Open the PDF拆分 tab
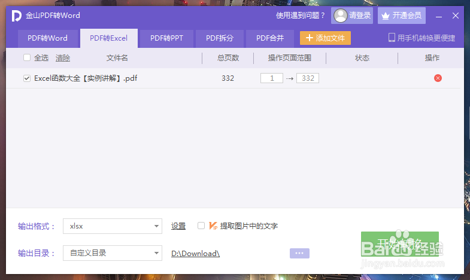 tap(220, 38)
